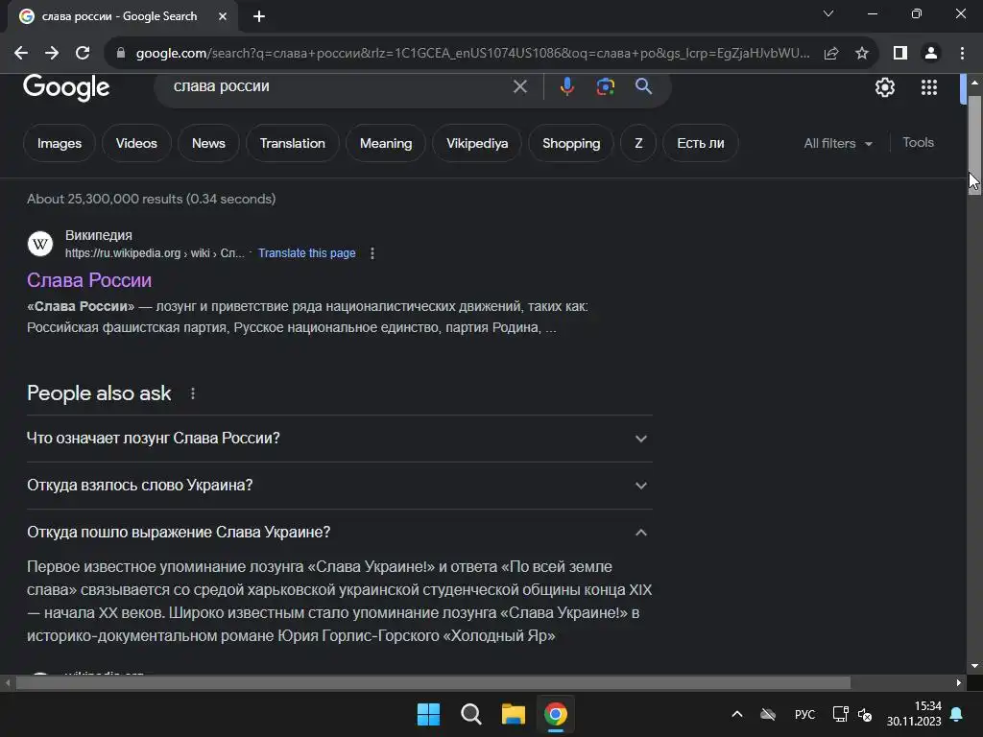The width and height of the screenshot is (983, 737).
Task: Open People also ask options menu
Action: pos(192,393)
